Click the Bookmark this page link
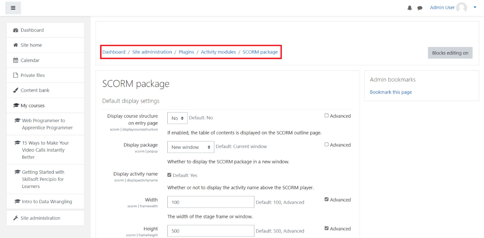The width and height of the screenshot is (484, 238). tap(391, 92)
